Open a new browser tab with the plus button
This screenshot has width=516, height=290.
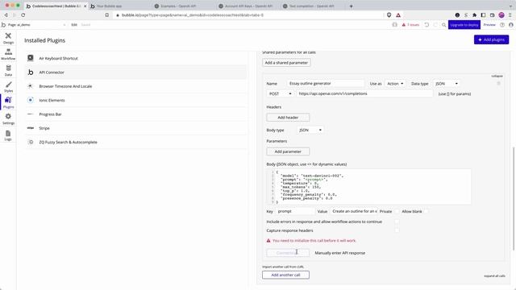coord(351,6)
